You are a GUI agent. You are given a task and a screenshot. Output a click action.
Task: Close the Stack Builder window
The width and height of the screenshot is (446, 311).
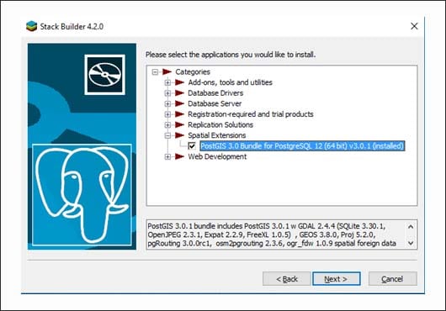[414, 26]
